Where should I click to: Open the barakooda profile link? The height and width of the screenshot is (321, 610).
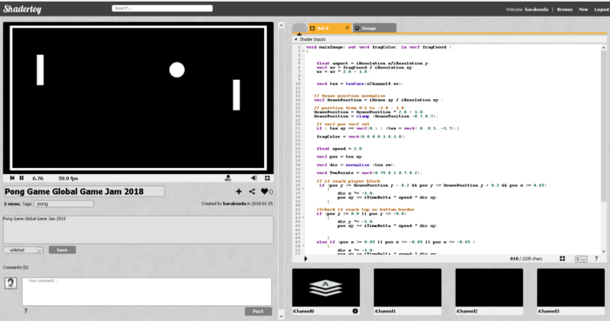click(x=537, y=10)
